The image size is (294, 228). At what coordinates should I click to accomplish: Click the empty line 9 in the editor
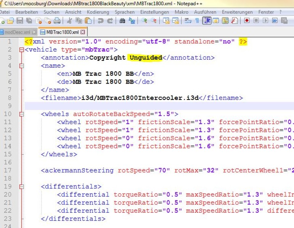153,106
